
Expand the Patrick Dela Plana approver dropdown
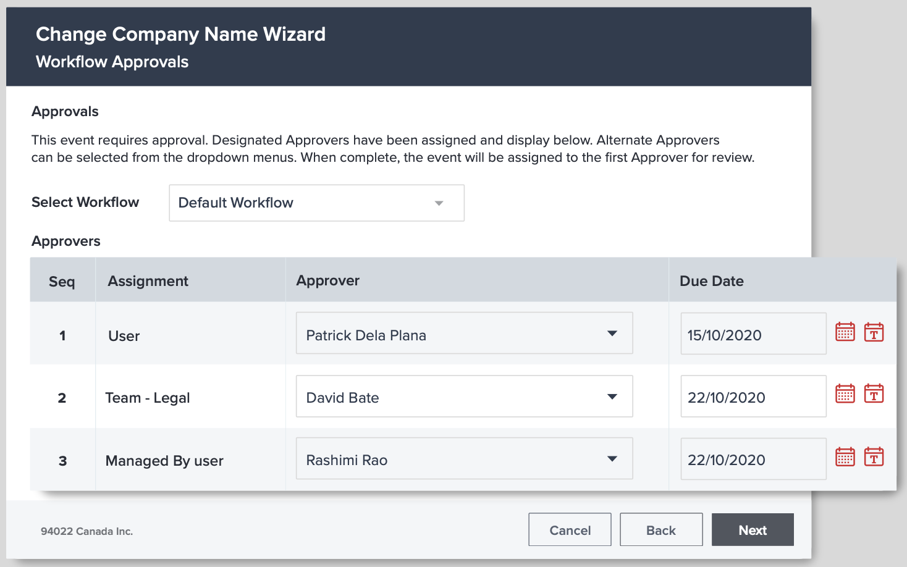464,333
